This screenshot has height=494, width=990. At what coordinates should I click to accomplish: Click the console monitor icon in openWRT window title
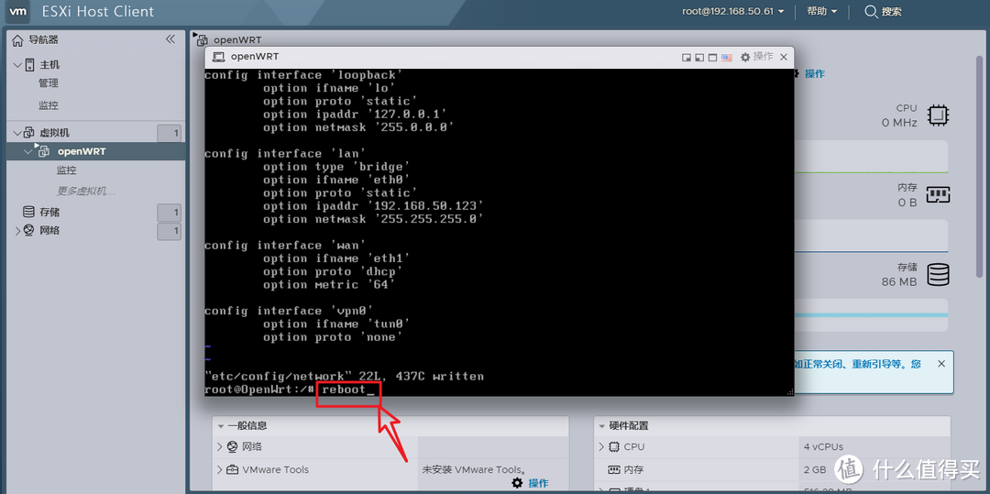[x=218, y=57]
